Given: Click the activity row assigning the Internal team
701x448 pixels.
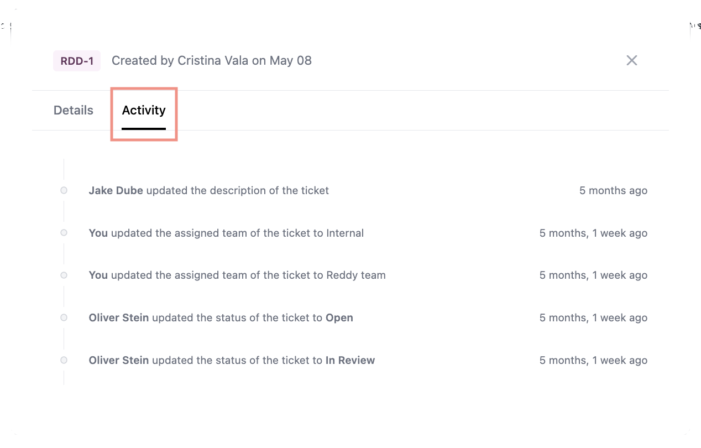Looking at the screenshot, I should [x=227, y=233].
